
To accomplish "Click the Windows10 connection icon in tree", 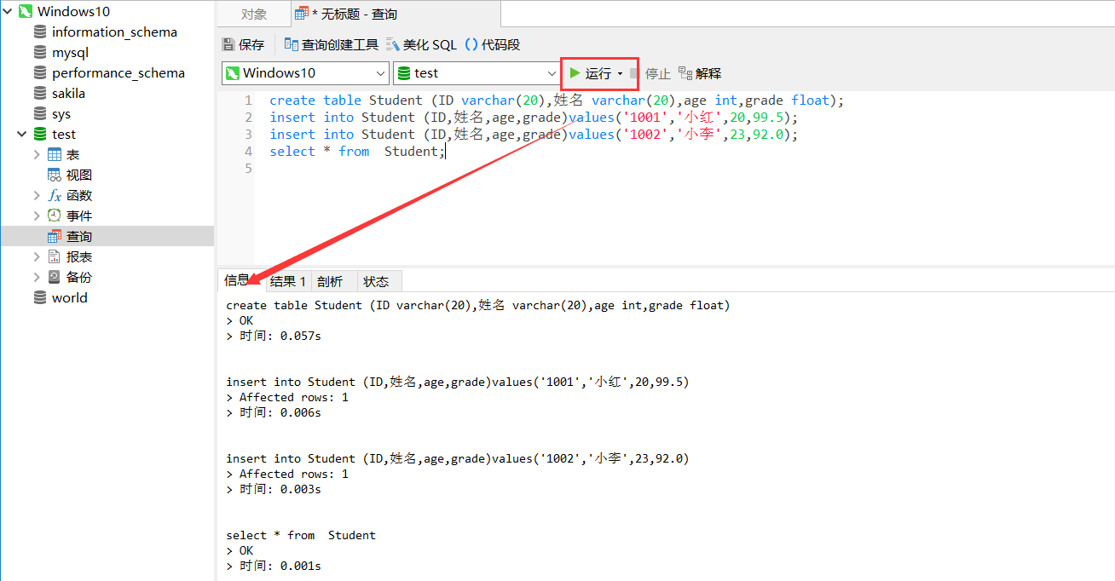I will point(25,12).
